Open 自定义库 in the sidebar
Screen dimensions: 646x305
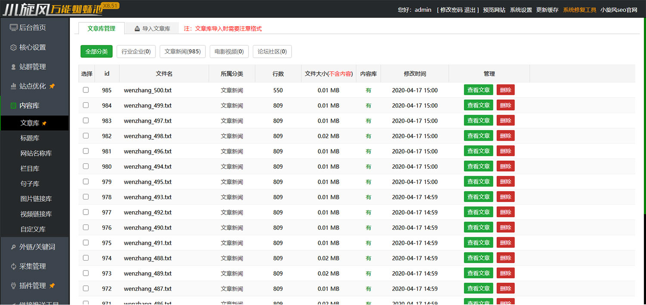33,229
